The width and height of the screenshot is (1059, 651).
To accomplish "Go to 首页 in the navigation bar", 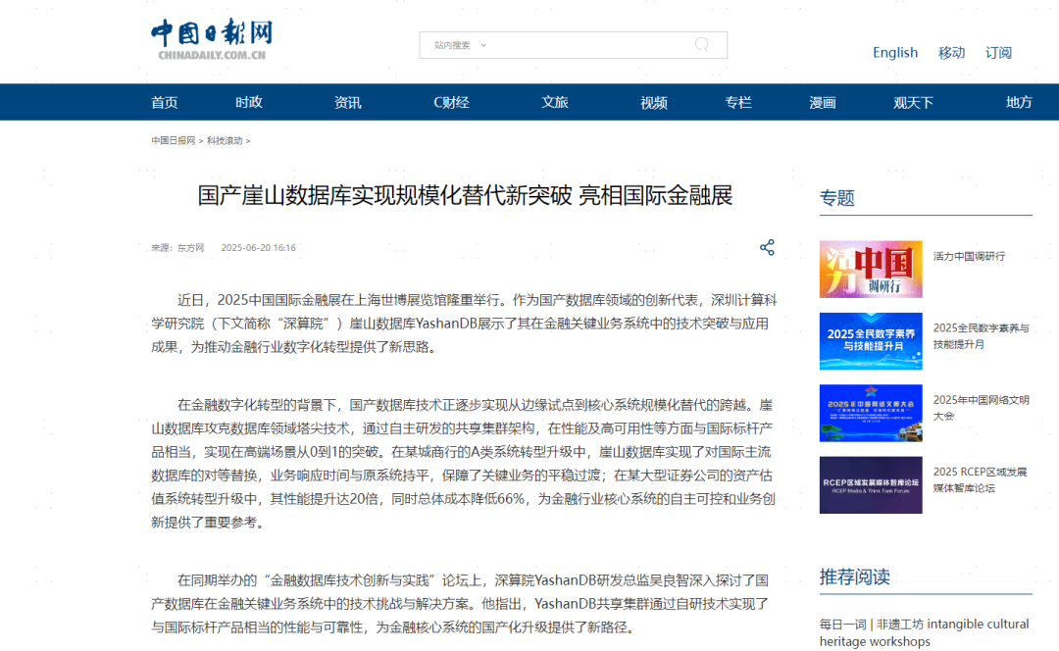I will tap(164, 103).
